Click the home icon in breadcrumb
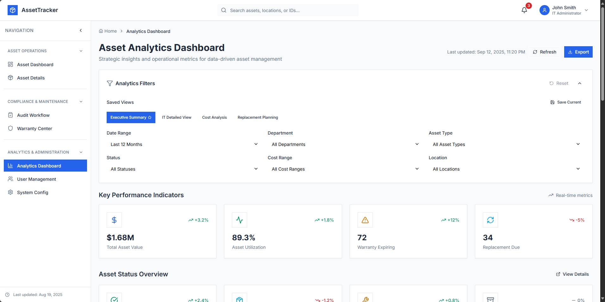This screenshot has width=605, height=302. [x=101, y=31]
